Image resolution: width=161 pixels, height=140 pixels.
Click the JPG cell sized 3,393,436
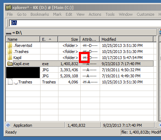(45, 70)
